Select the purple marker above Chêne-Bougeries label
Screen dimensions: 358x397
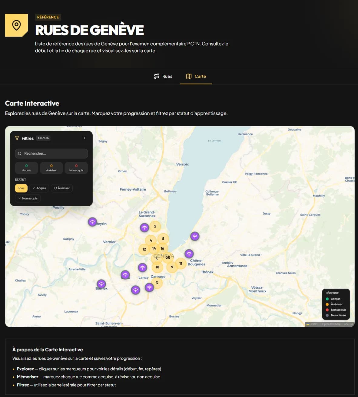[189, 254]
